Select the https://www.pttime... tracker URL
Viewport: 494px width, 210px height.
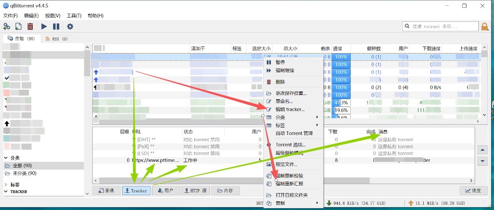(x=156, y=160)
